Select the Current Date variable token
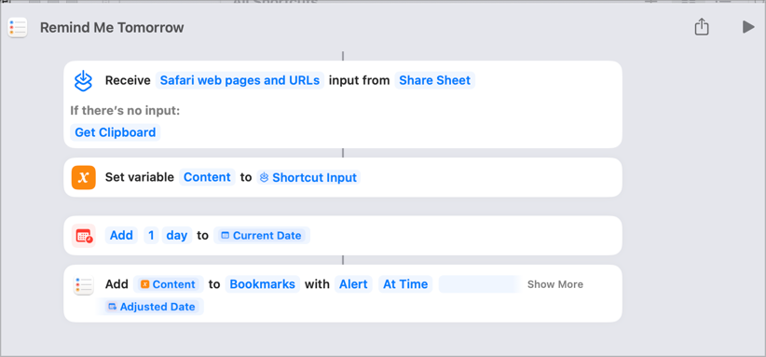Viewport: 766px width, 357px height. point(261,236)
